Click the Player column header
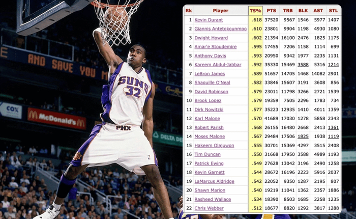 point(220,10)
